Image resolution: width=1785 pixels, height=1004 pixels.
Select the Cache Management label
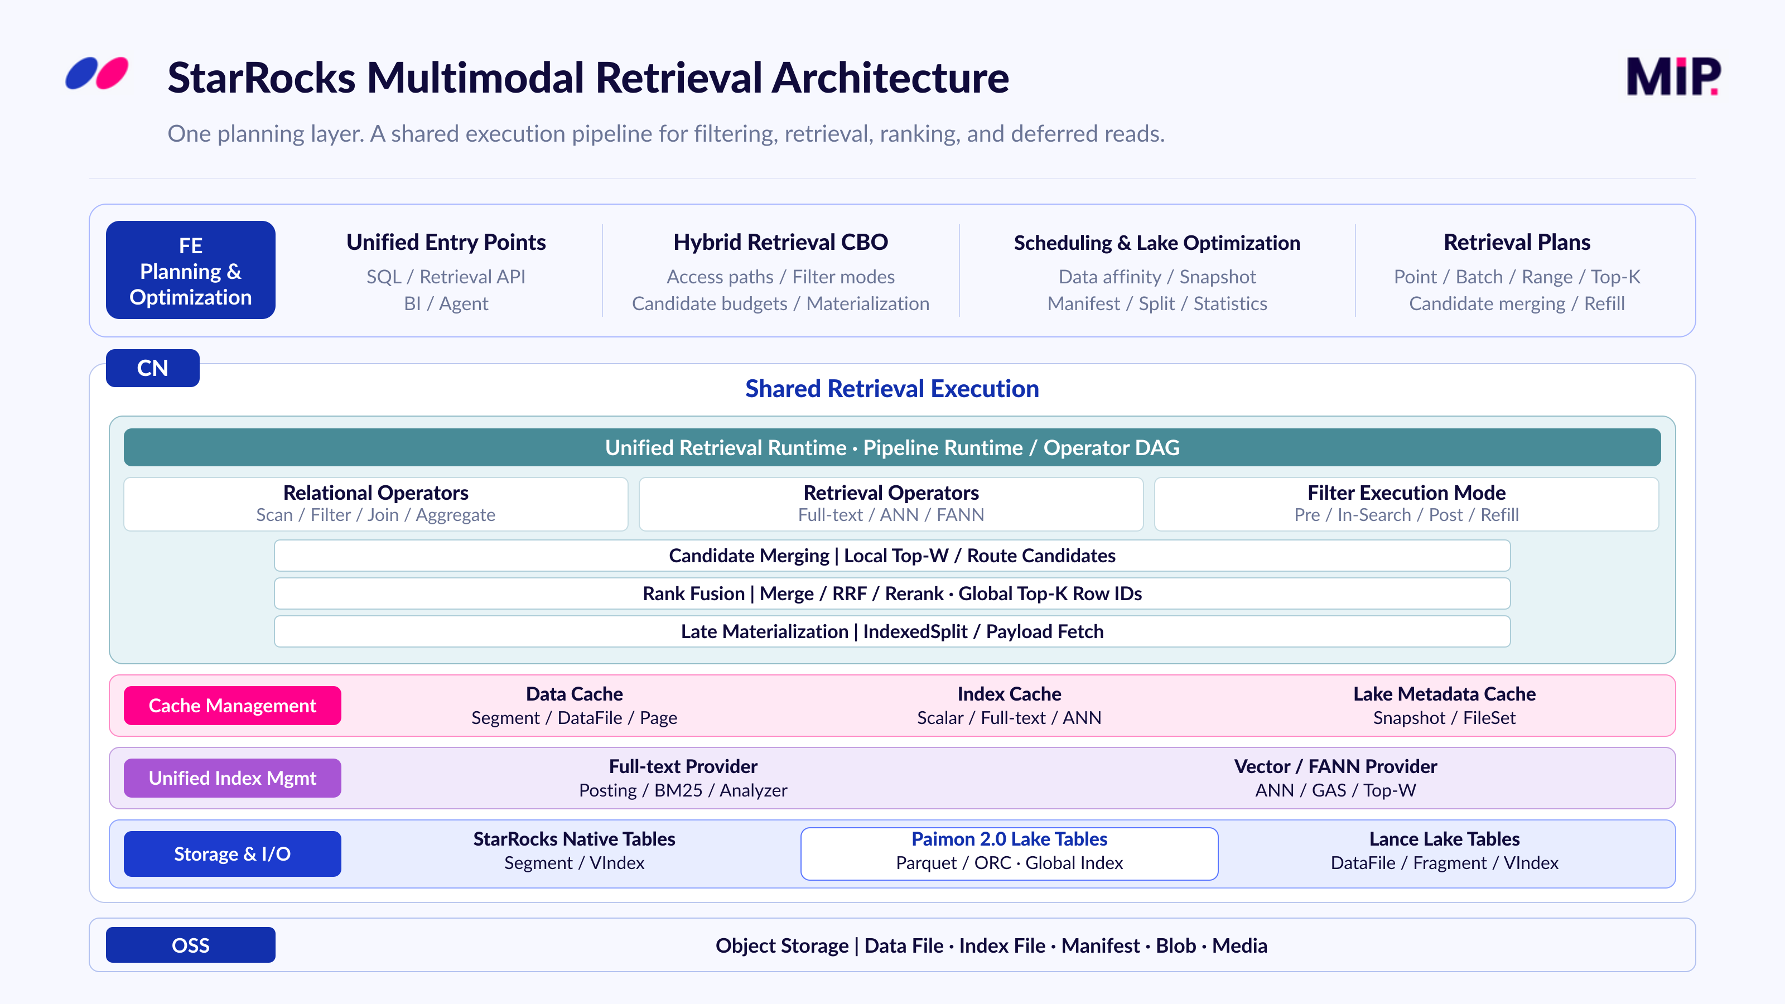232,706
